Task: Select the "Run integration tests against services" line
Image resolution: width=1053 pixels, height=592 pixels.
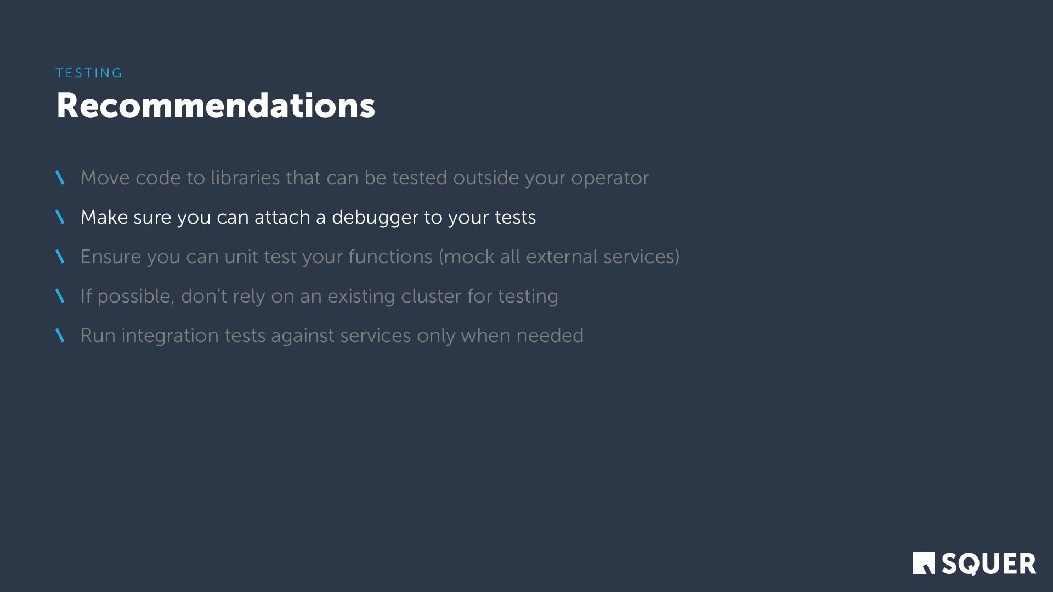Action: (x=332, y=335)
